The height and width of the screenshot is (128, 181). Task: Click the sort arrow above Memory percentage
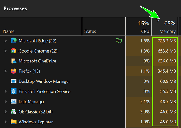pyautogui.click(x=158, y=21)
